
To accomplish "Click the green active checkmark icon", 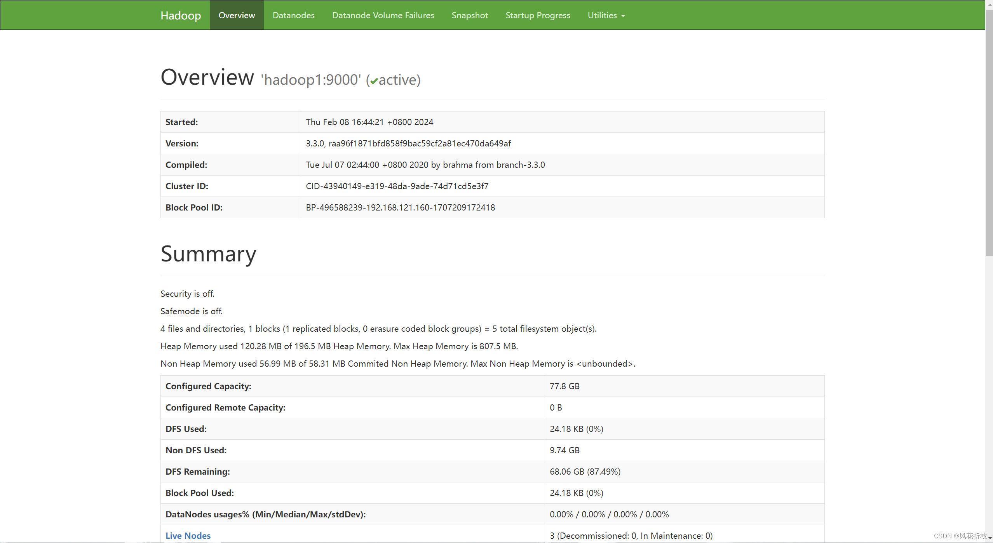I will point(374,81).
